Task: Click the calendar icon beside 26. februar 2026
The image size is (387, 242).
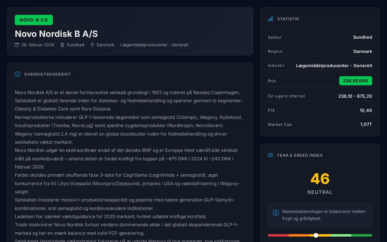Action: (x=17, y=45)
